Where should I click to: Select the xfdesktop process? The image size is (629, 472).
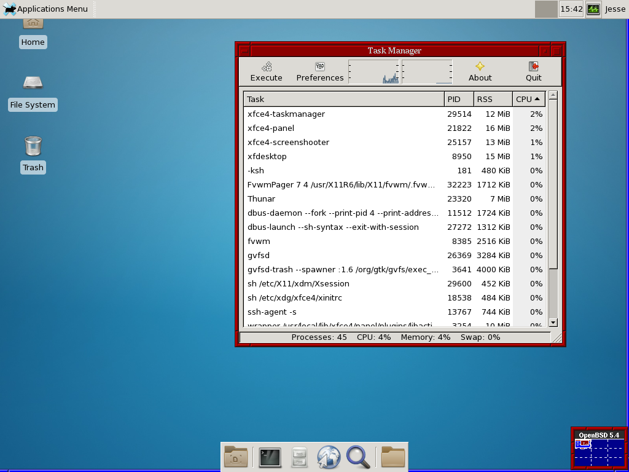(394, 156)
